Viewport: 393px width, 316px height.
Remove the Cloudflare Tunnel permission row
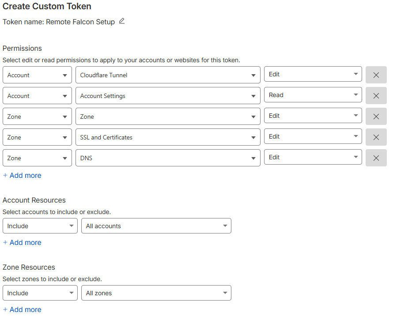coord(376,75)
